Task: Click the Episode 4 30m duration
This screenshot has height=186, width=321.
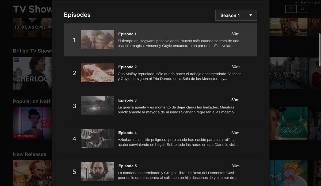Action: pyautogui.click(x=235, y=133)
